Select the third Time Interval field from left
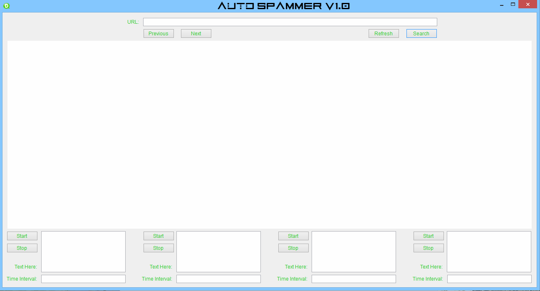The width and height of the screenshot is (540, 291). [x=354, y=279]
